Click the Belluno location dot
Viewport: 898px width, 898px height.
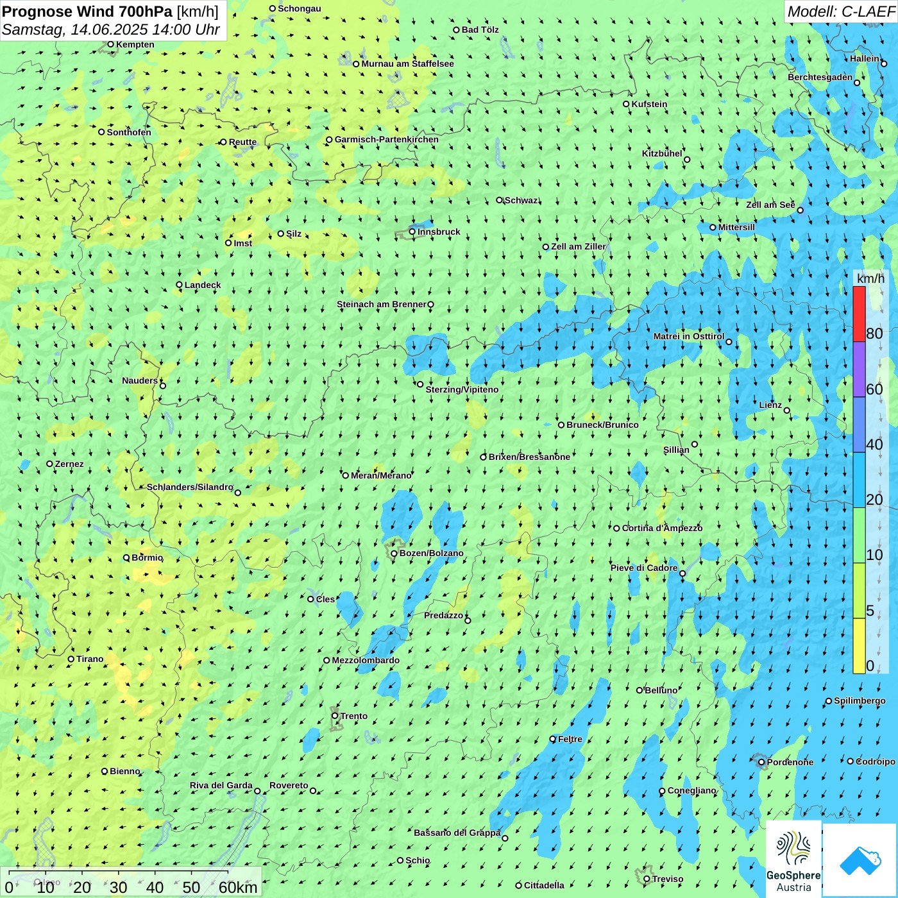640,690
